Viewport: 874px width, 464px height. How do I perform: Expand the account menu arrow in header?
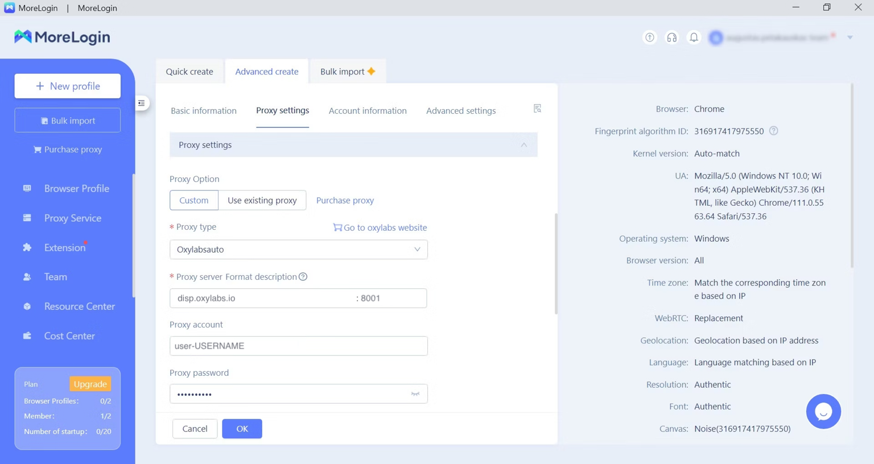tap(850, 38)
